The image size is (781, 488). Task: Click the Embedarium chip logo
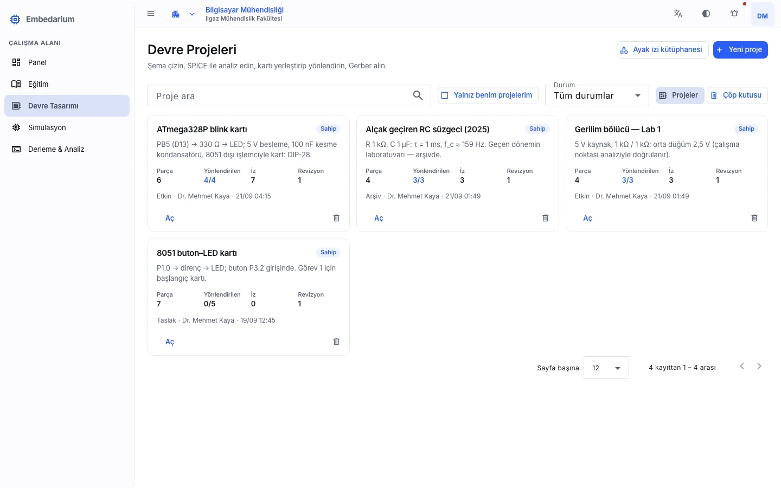coord(15,20)
